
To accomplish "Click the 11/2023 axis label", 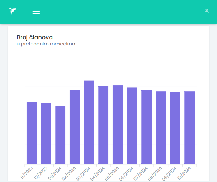I will (26, 173).
